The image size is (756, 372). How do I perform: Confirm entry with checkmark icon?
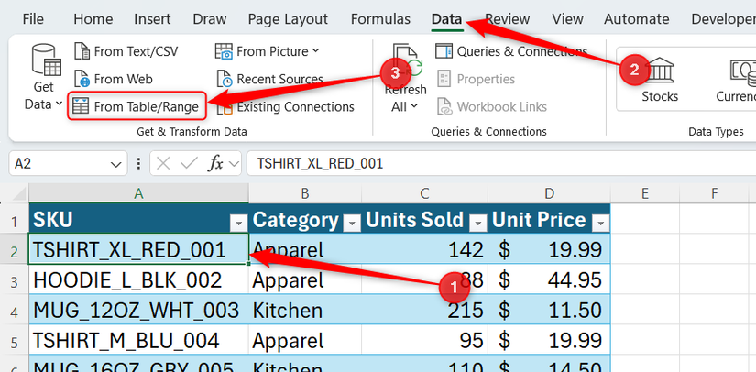188,164
